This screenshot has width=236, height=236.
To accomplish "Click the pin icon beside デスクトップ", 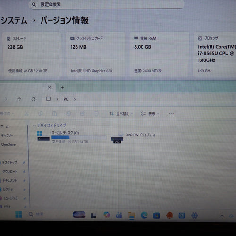I will coord(24,163).
